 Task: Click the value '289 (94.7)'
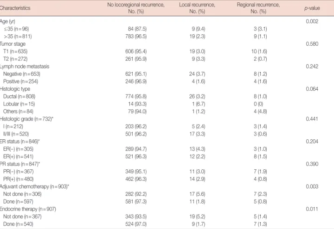coord(136,149)
